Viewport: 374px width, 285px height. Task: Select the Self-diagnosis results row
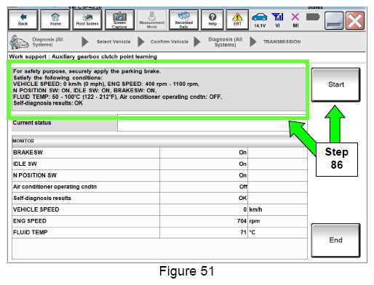tap(159, 198)
